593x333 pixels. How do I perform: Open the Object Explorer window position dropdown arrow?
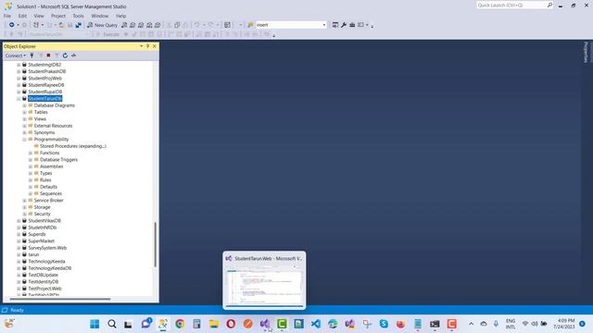pyautogui.click(x=142, y=46)
